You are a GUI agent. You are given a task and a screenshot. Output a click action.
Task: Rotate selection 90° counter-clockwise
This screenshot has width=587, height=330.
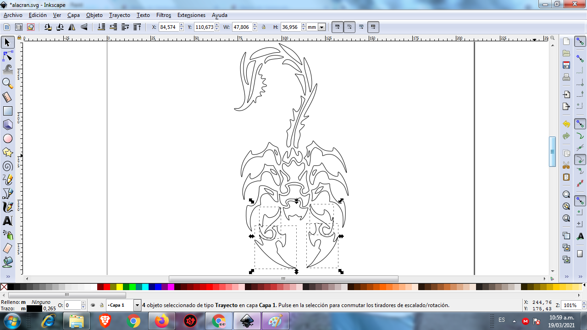(x=48, y=27)
